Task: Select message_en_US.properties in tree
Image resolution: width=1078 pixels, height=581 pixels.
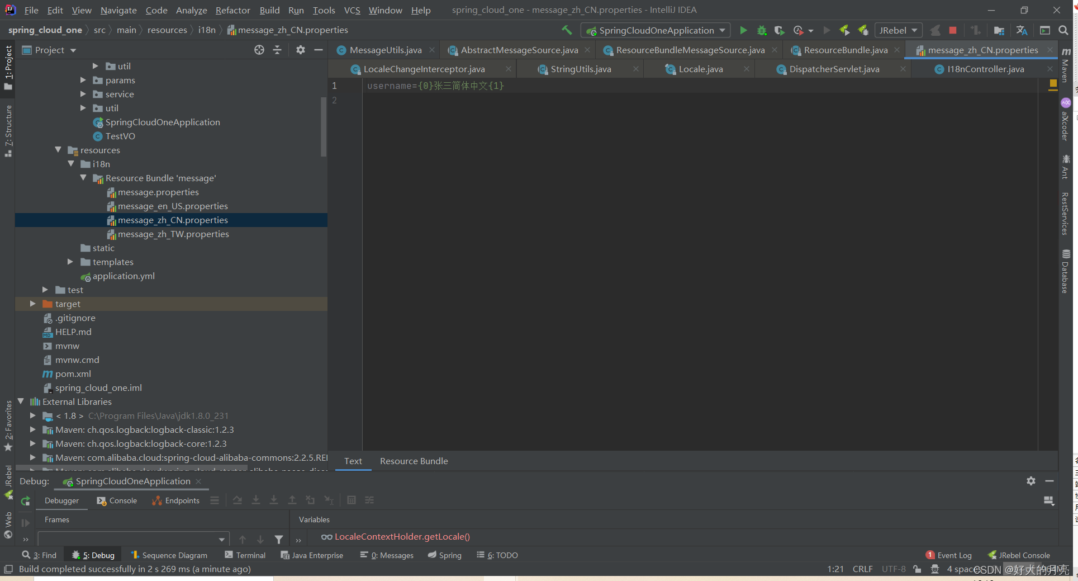Action: pyautogui.click(x=173, y=206)
